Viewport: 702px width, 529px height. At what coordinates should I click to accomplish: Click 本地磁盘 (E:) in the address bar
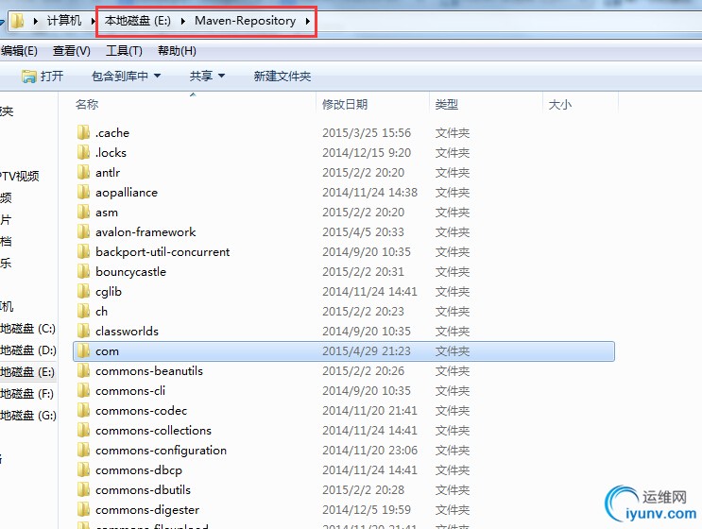137,21
